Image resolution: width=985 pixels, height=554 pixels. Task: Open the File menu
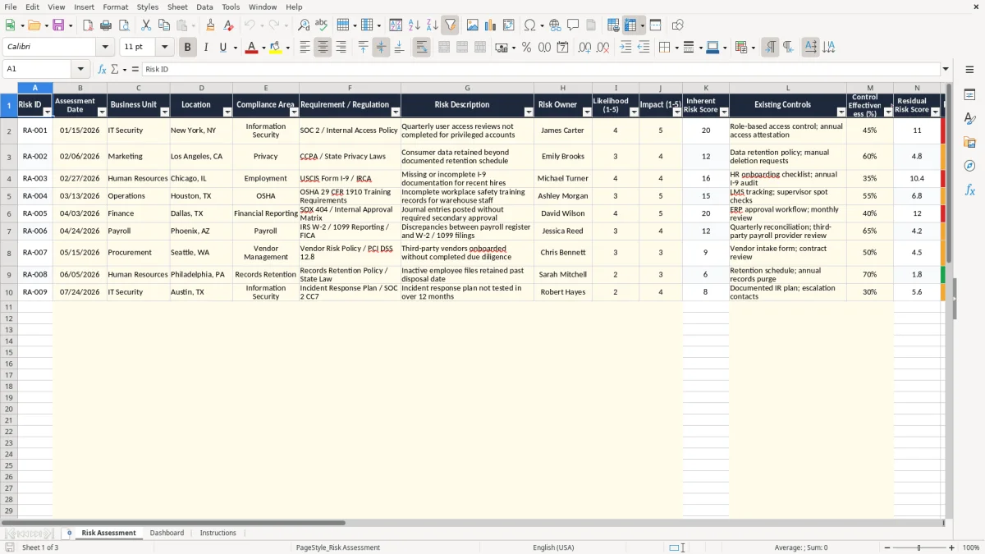pos(11,7)
